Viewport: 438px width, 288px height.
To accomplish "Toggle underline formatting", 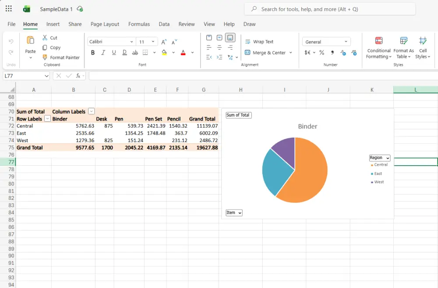I will [114, 53].
